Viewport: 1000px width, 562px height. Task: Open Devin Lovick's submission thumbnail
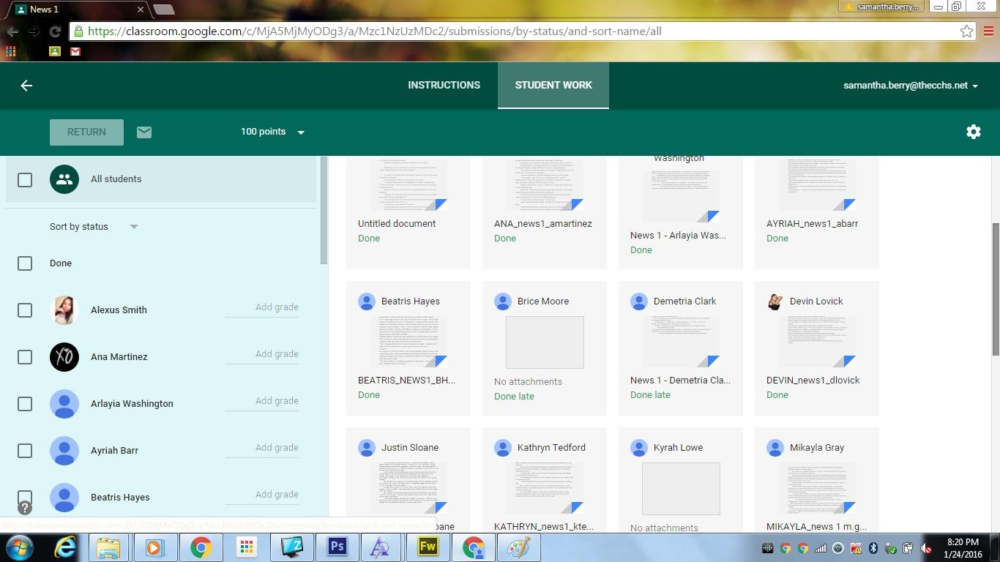pos(817,342)
